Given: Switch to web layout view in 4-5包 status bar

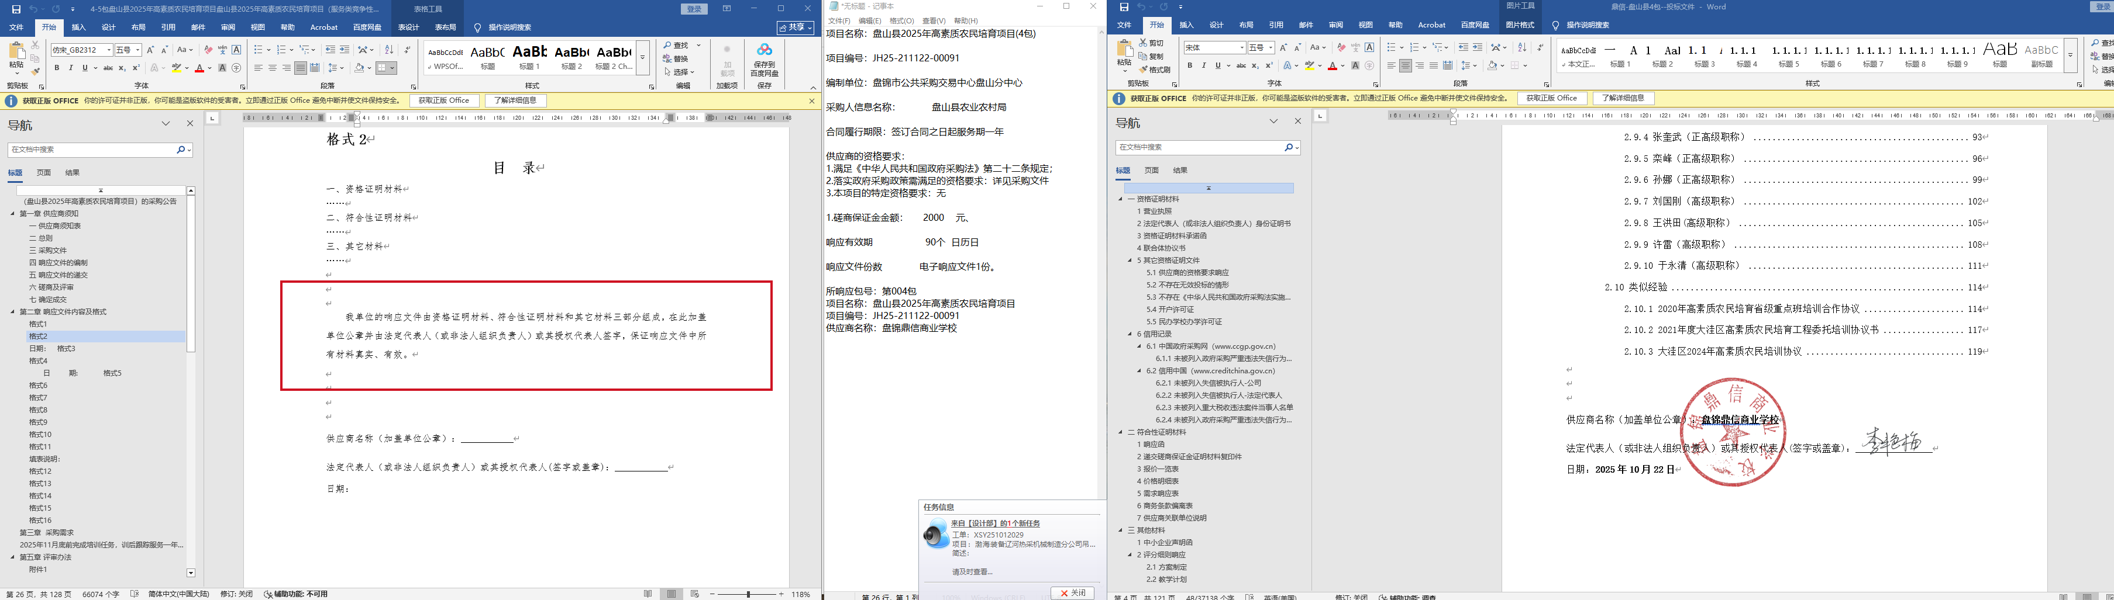Looking at the screenshot, I should click(x=695, y=594).
